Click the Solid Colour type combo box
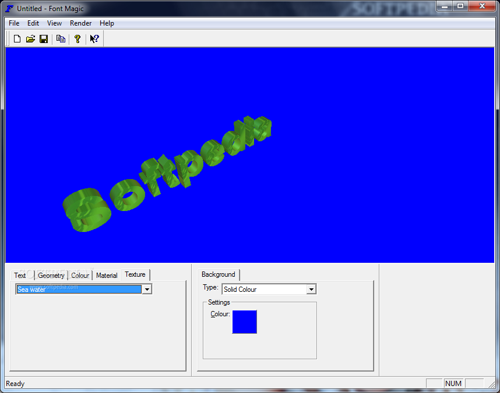This screenshot has width=500, height=393. click(x=269, y=290)
